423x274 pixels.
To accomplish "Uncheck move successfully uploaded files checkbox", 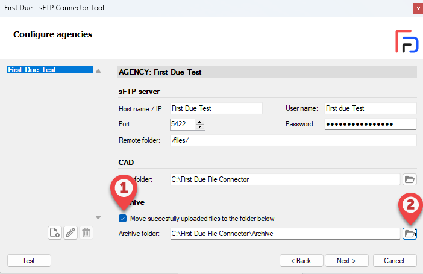I will point(122,218).
